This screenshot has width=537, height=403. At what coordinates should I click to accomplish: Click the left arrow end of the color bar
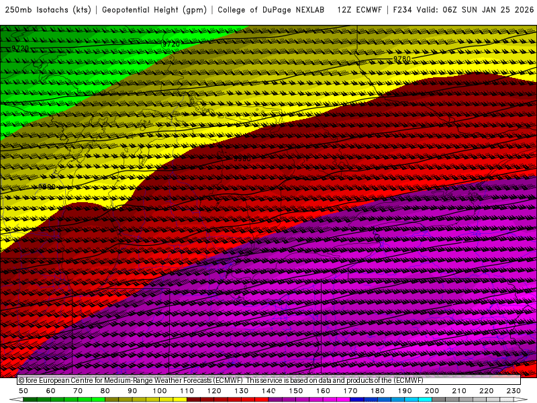coord(16,400)
